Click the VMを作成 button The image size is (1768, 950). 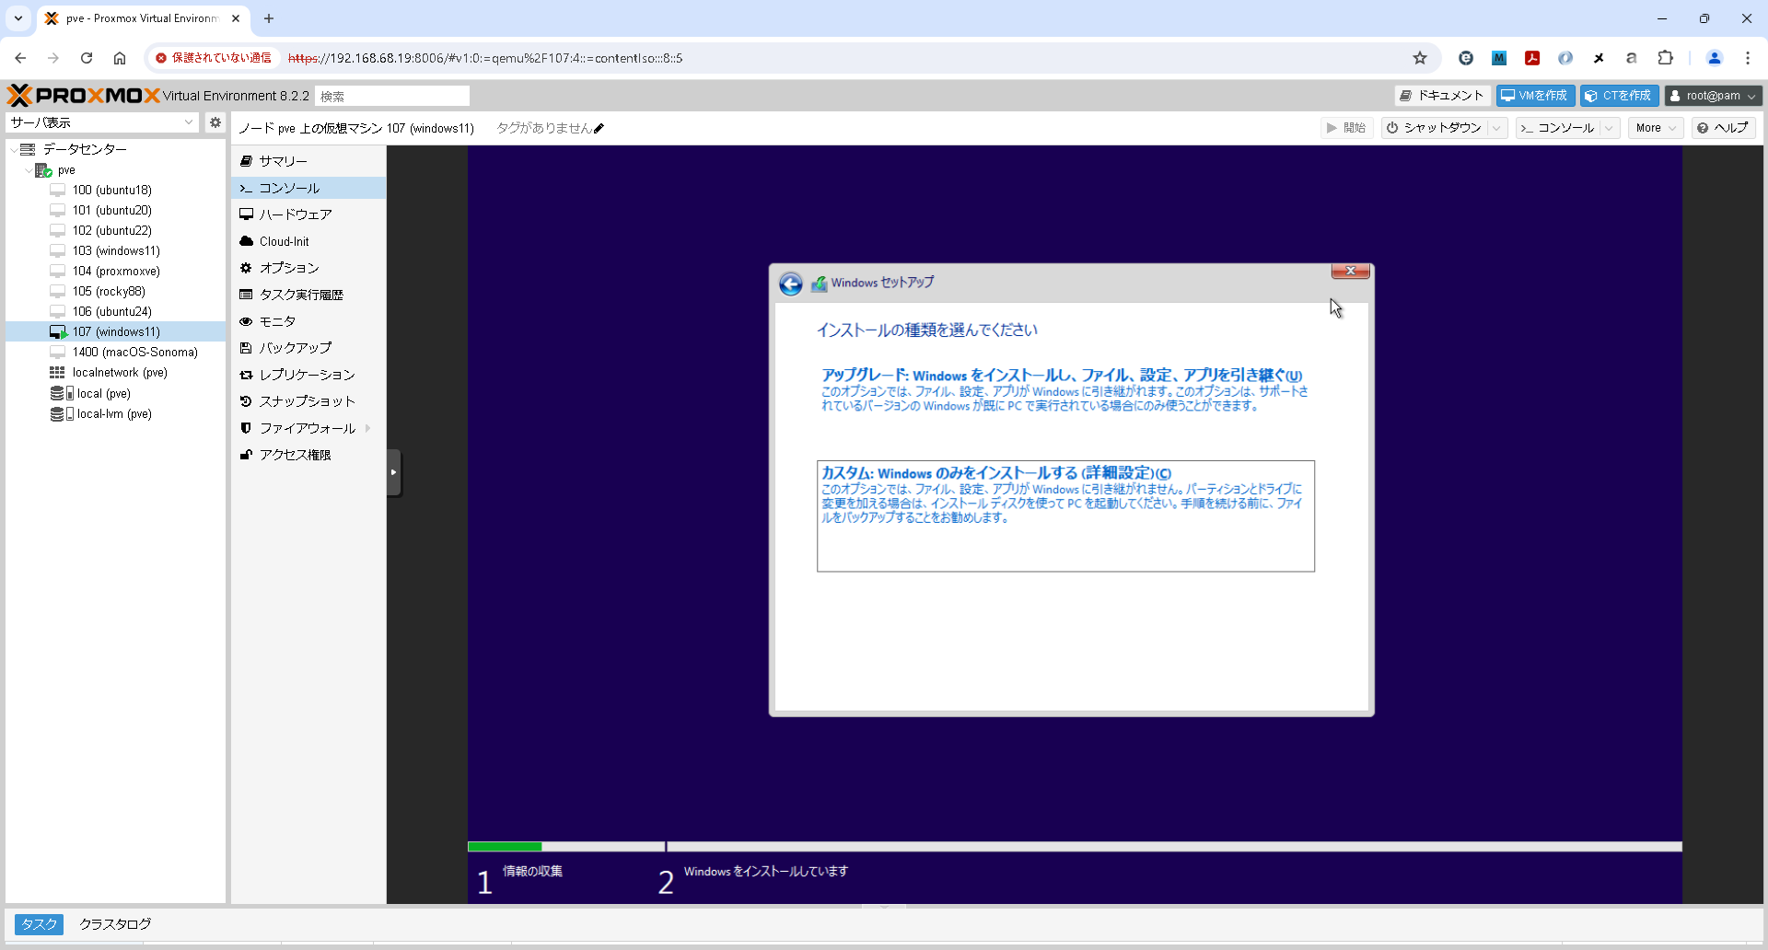coord(1535,96)
